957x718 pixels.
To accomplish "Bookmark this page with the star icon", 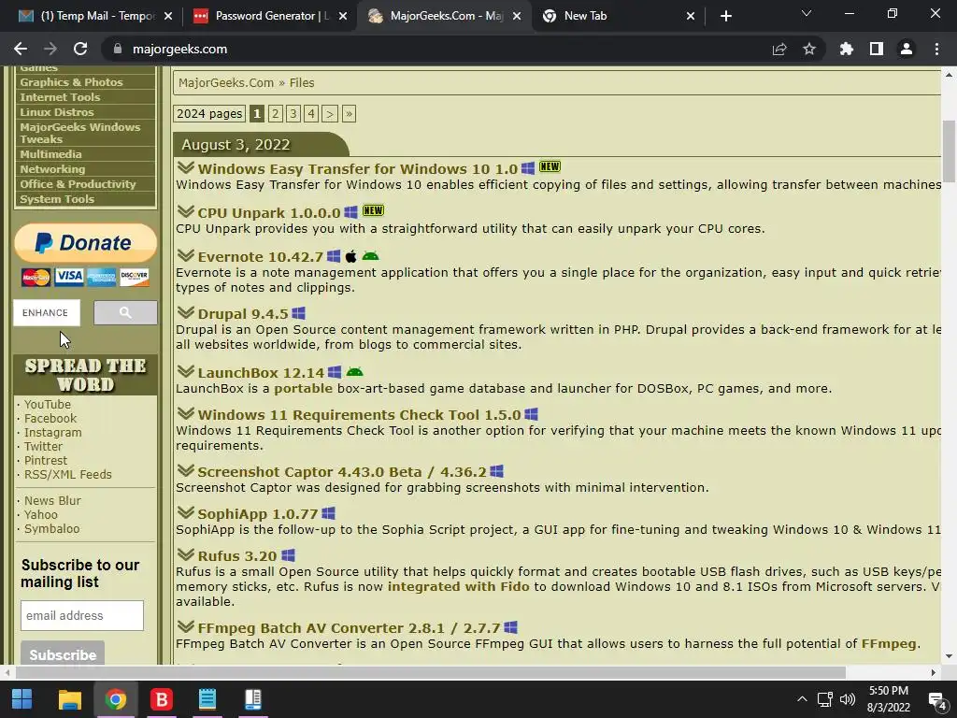I will click(x=809, y=49).
